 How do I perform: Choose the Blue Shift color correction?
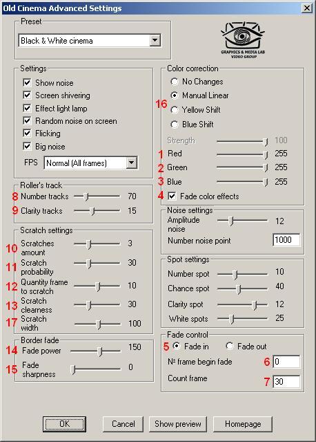click(175, 124)
